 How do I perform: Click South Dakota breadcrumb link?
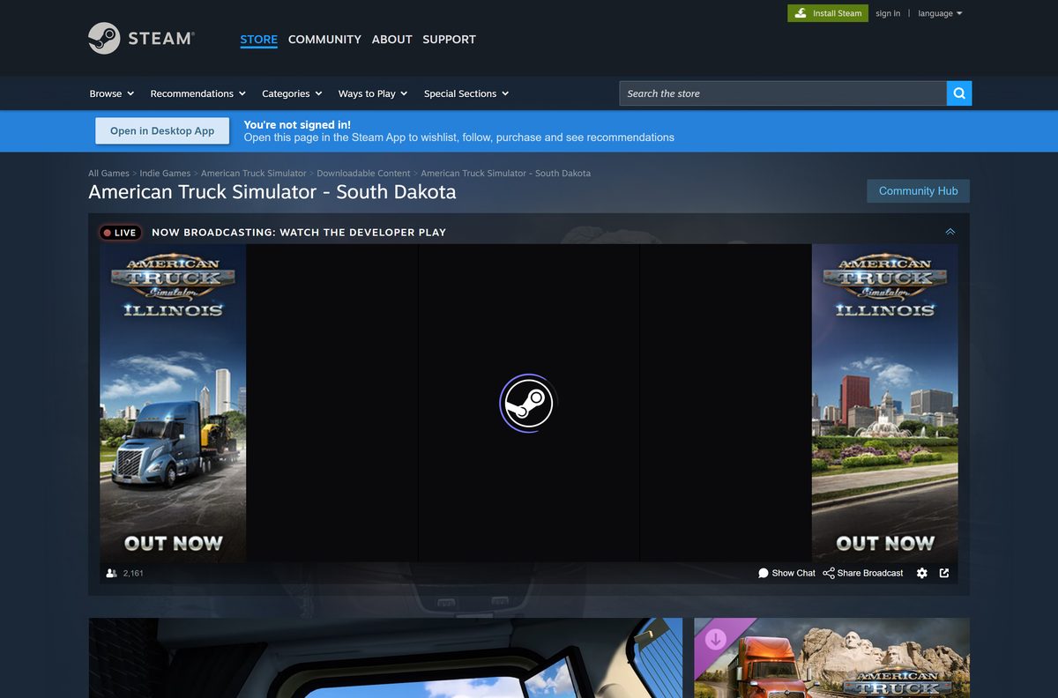(x=506, y=174)
